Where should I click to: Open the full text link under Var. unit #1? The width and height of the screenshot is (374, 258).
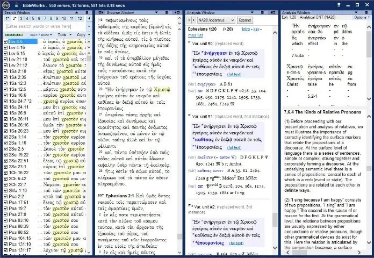(234, 147)
